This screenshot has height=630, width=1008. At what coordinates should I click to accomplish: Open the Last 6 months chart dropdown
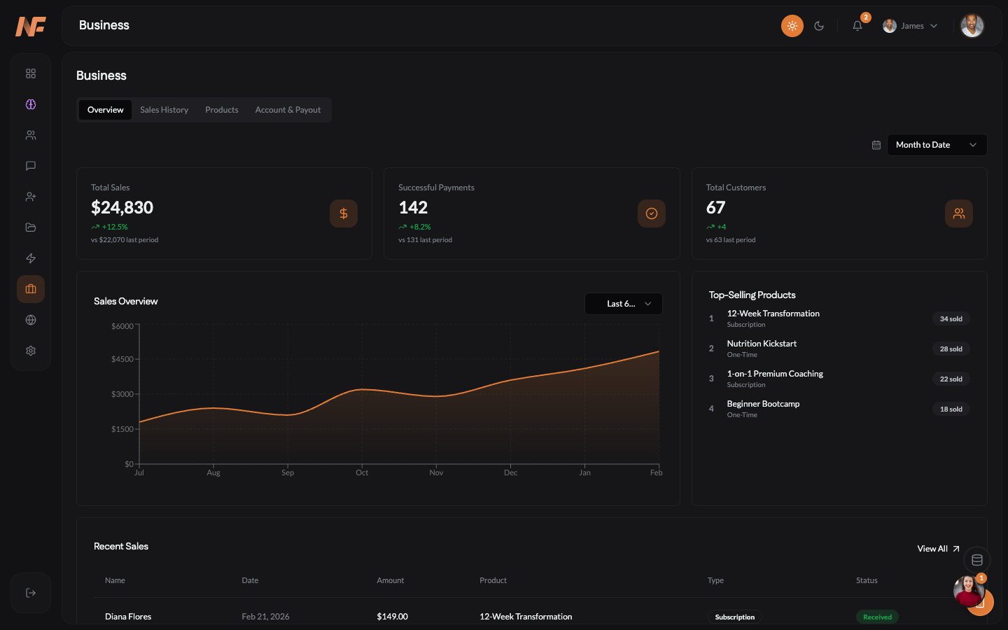623,304
